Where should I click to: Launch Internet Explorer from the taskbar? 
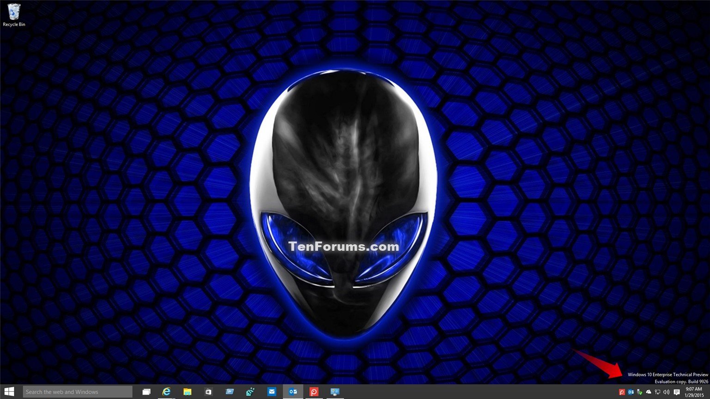[x=166, y=392]
